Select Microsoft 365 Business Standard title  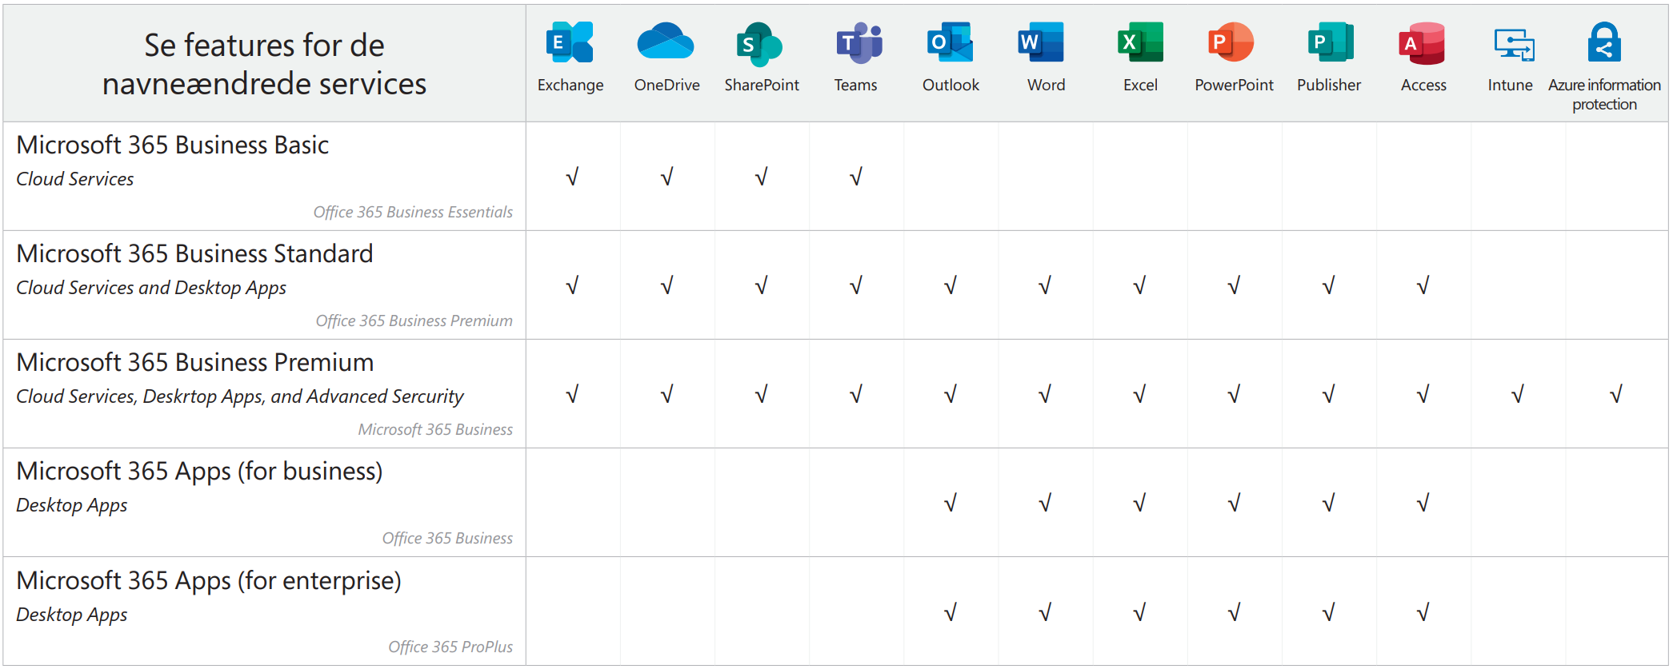(194, 253)
